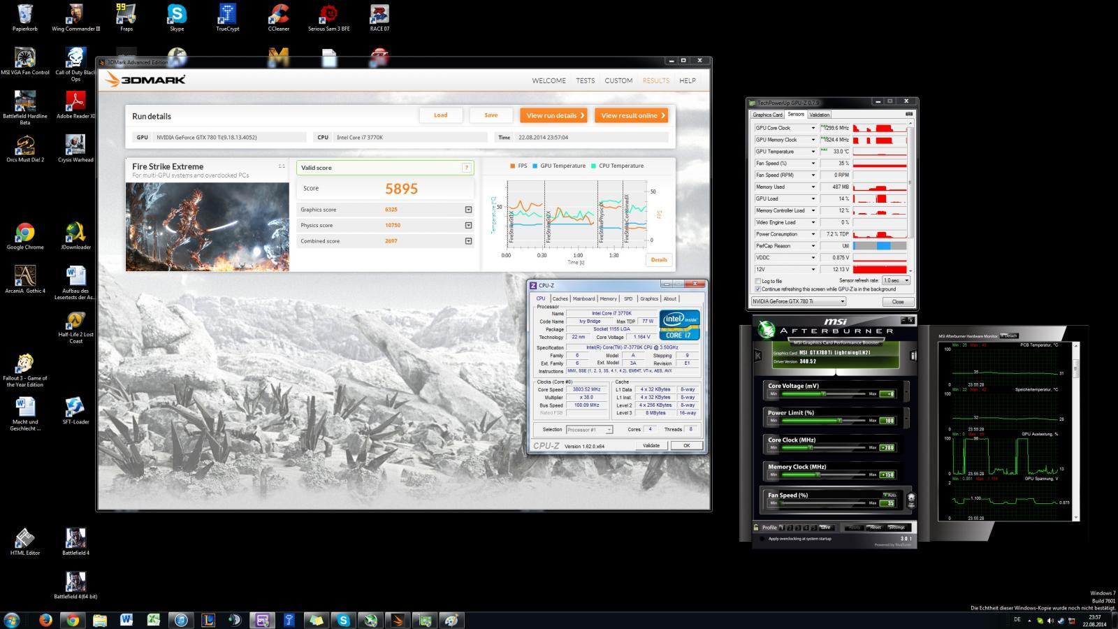Launch CCleaner desktop icon

[x=278, y=17]
